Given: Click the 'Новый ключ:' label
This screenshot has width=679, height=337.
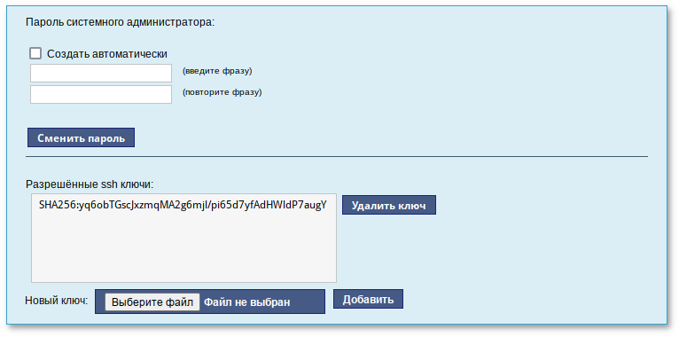Looking at the screenshot, I should [x=57, y=300].
